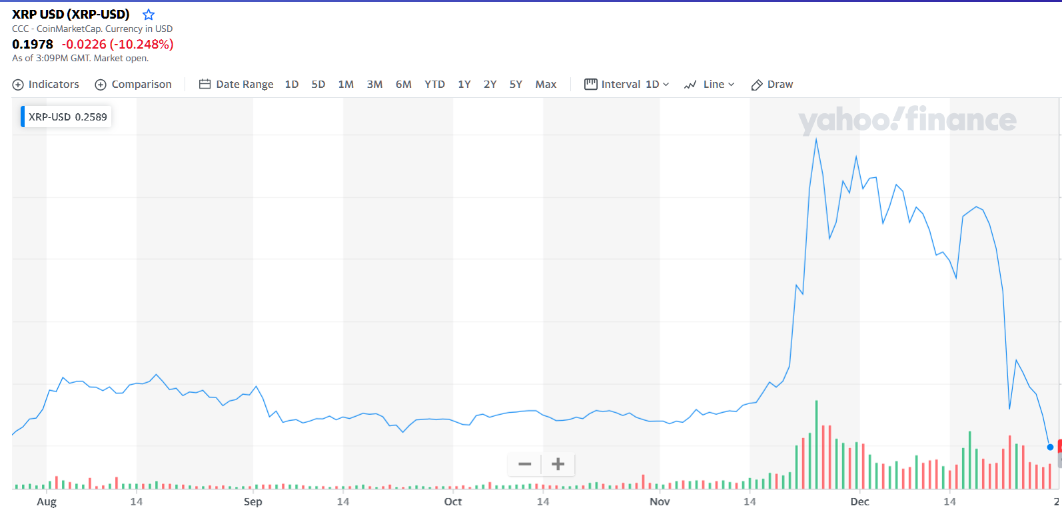Select the Draw pencil icon
Screen dimensions: 1062x510
(x=757, y=85)
